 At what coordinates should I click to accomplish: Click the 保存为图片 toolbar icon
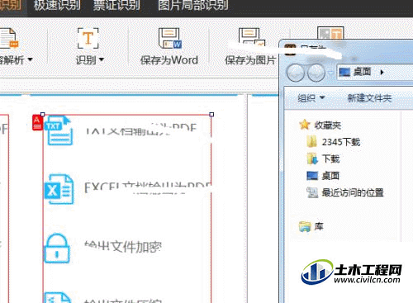pos(252,37)
